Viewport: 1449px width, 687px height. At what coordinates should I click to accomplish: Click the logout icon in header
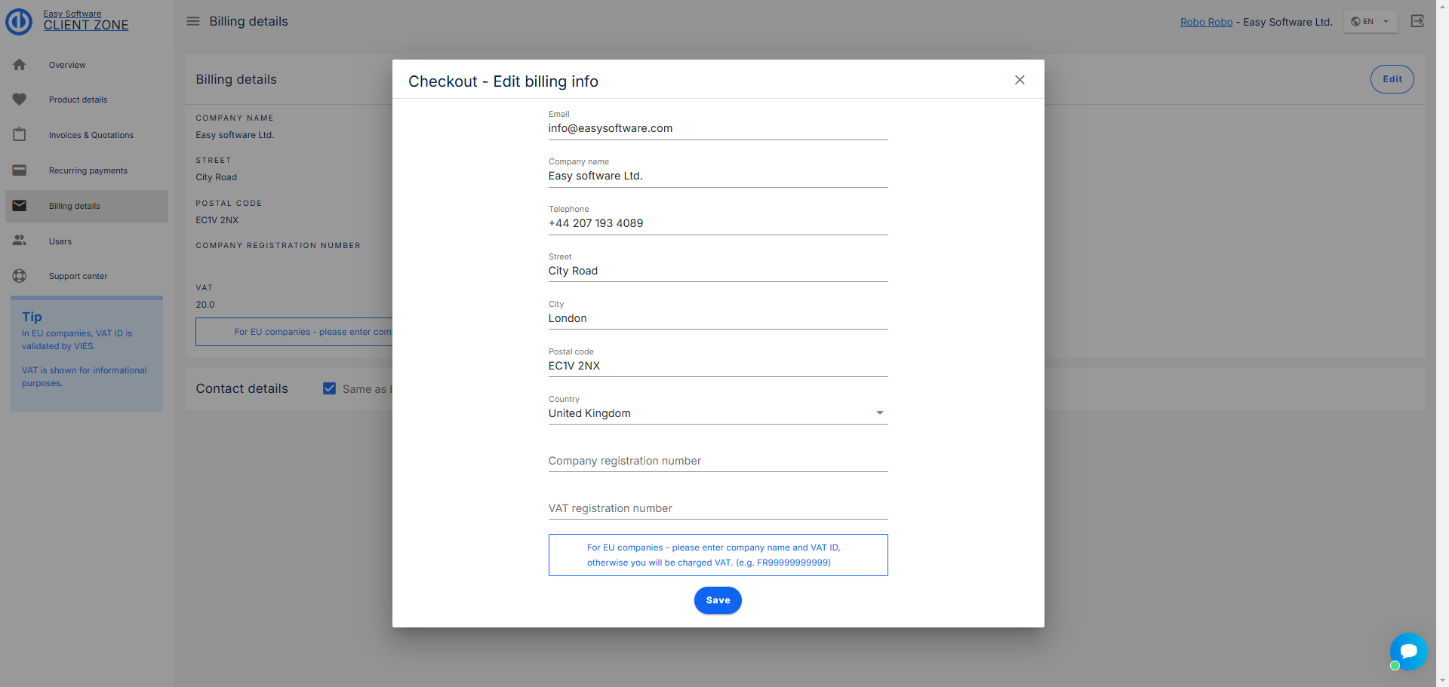(1417, 21)
